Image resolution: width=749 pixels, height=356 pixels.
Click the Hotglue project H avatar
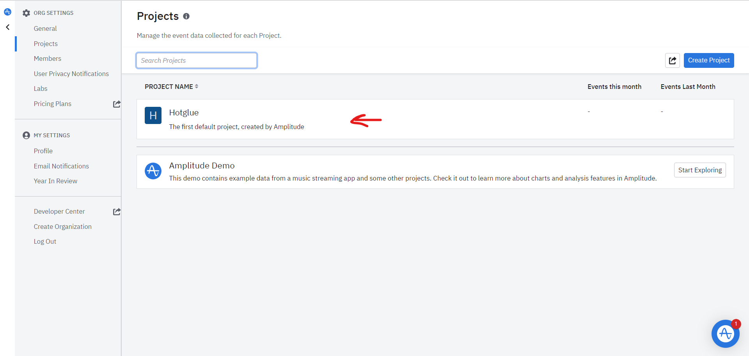click(153, 115)
